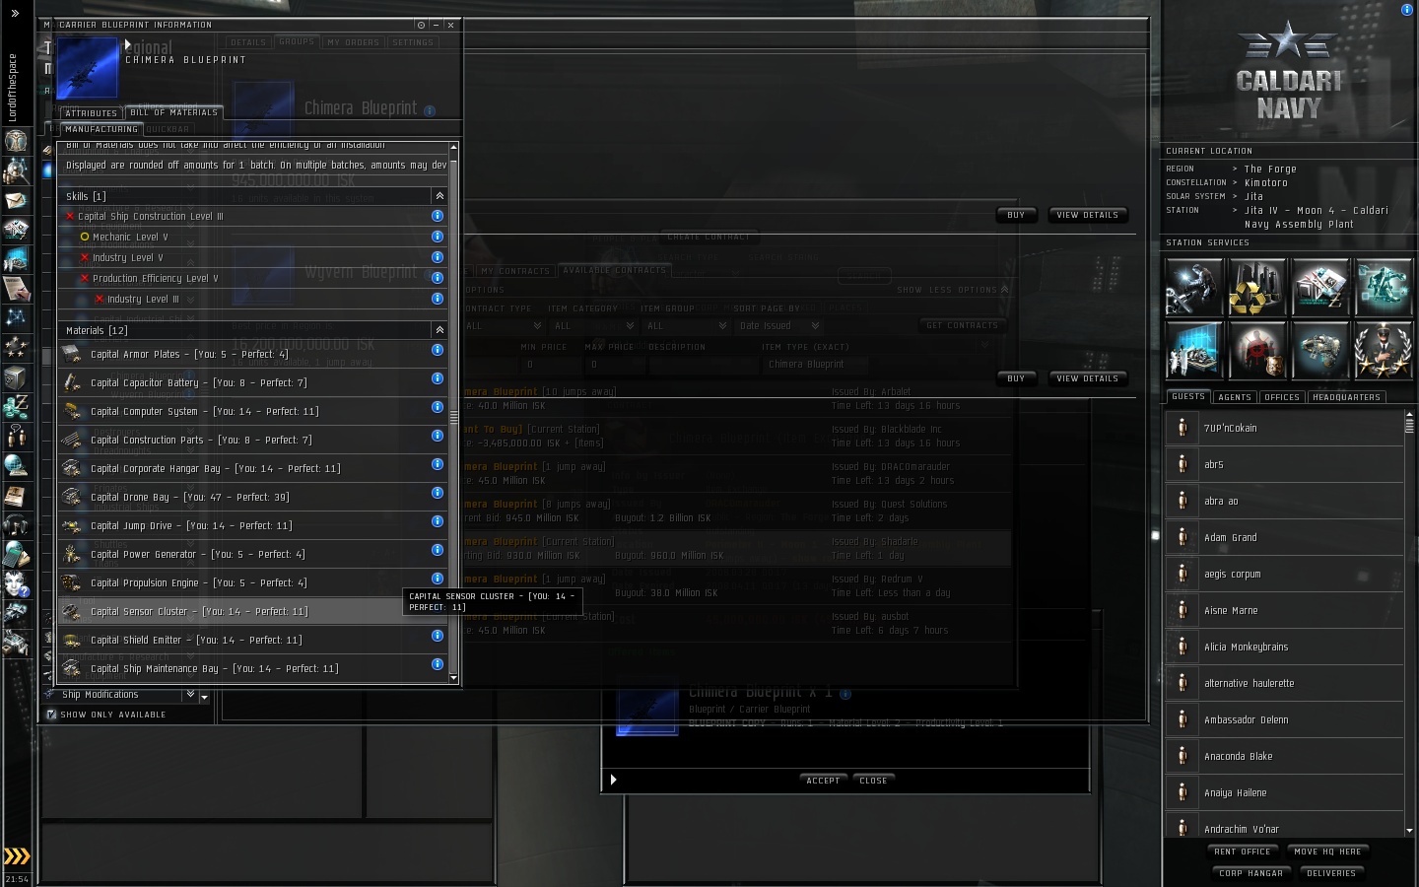Open the Bounty Office station service
Viewport: 1419px width, 887px height.
click(x=1257, y=350)
